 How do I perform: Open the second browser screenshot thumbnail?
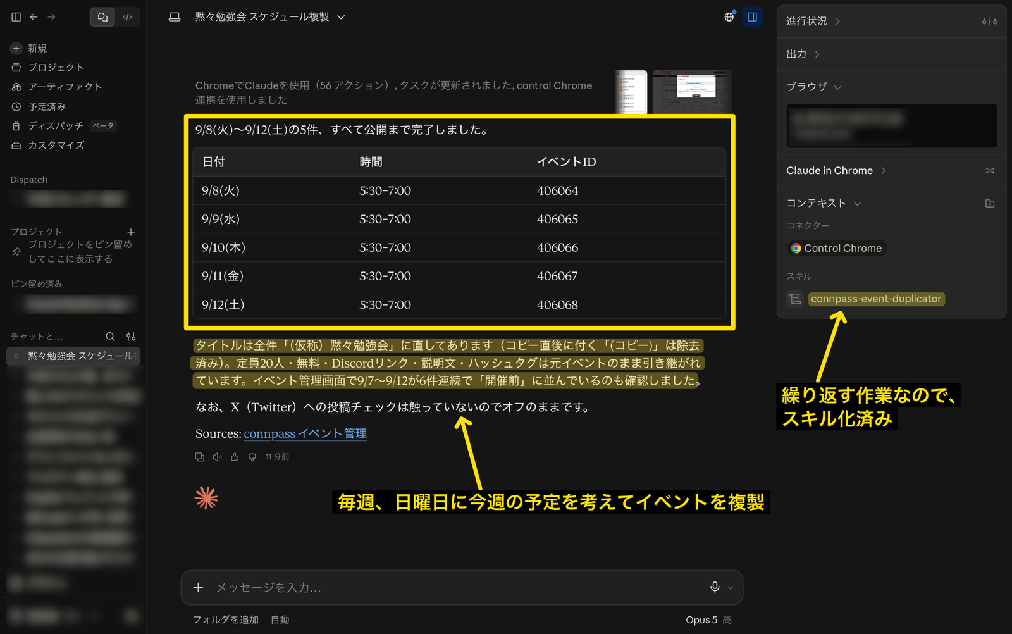692,92
